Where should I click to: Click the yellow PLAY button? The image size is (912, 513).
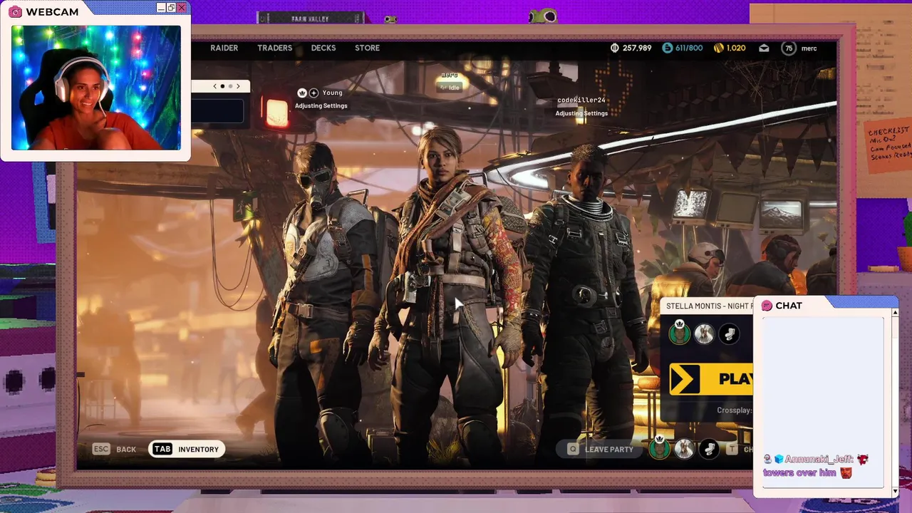pos(711,378)
